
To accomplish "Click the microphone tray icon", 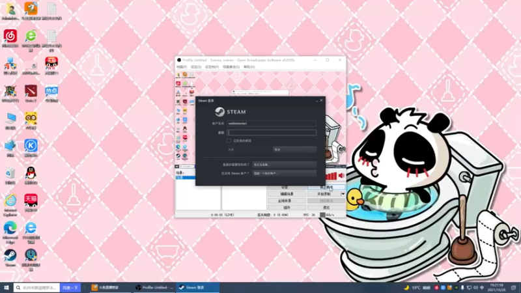I will [462, 288].
